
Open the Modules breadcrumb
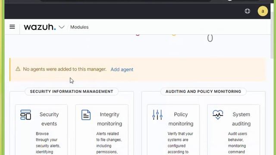point(79,27)
